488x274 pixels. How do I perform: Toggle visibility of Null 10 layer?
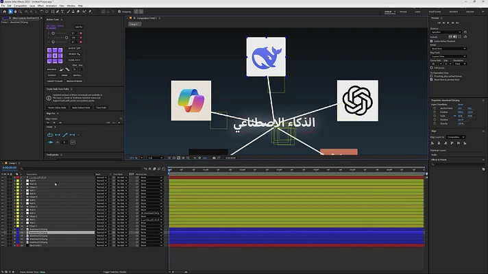3,184
